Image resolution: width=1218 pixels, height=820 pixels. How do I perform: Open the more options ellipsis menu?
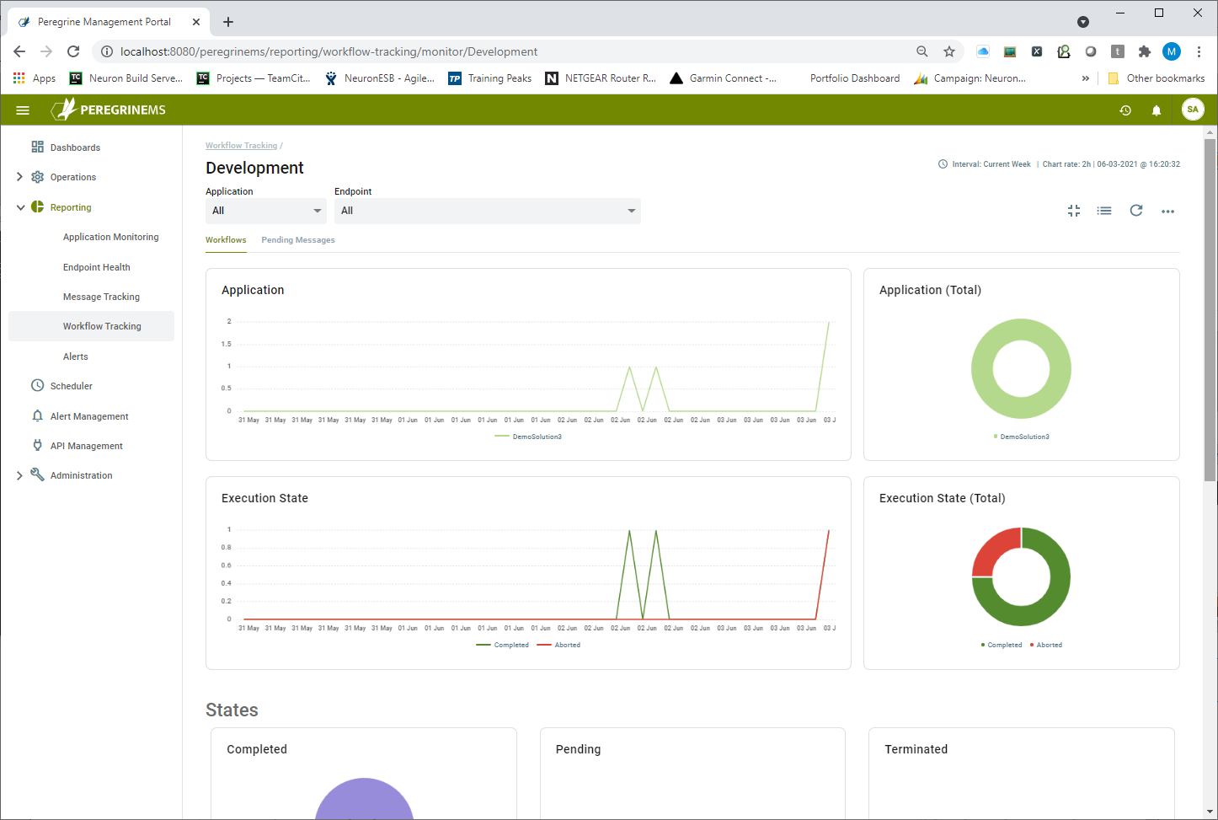point(1167,212)
